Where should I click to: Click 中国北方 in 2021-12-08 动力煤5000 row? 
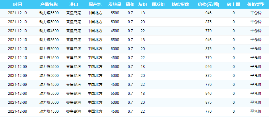(x=95, y=102)
